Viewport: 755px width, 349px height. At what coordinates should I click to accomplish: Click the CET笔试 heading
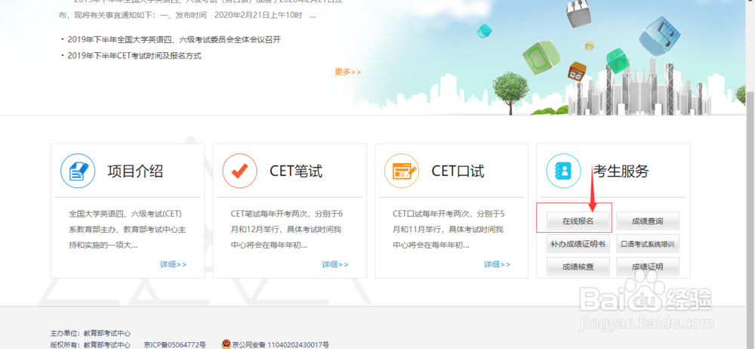pos(296,171)
